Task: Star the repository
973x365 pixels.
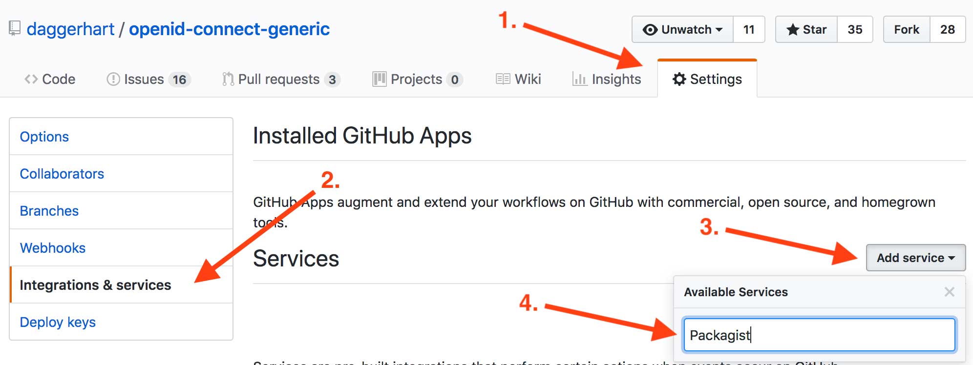Action: pos(806,30)
